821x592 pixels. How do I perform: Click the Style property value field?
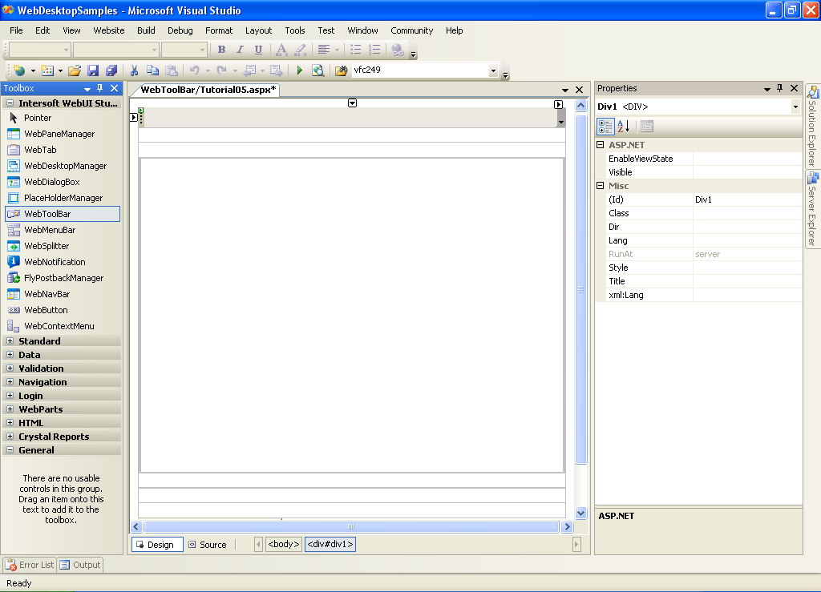coord(746,268)
